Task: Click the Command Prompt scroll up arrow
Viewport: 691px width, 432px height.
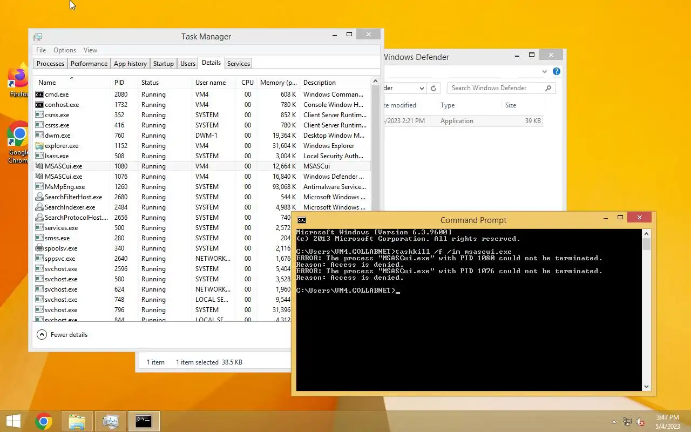Action: [x=647, y=233]
